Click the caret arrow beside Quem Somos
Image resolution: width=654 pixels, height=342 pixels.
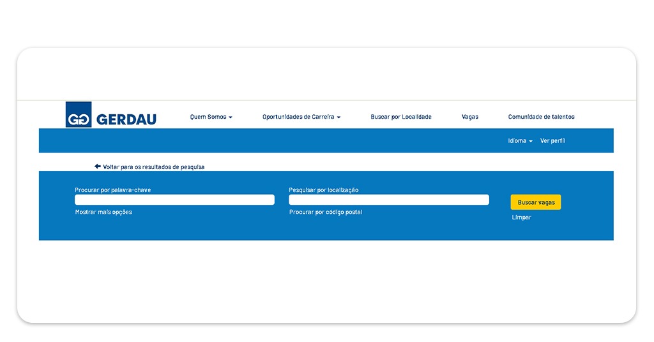click(x=231, y=117)
